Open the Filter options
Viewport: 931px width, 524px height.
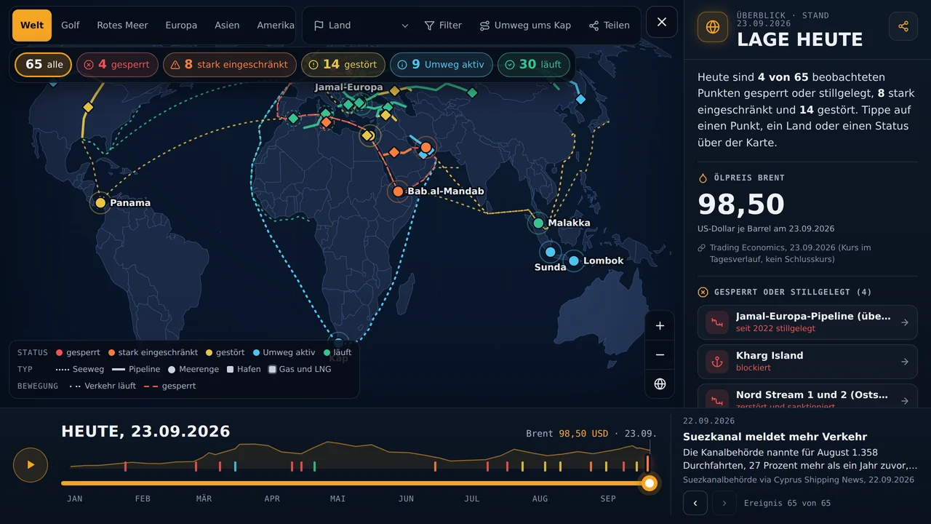coord(443,25)
